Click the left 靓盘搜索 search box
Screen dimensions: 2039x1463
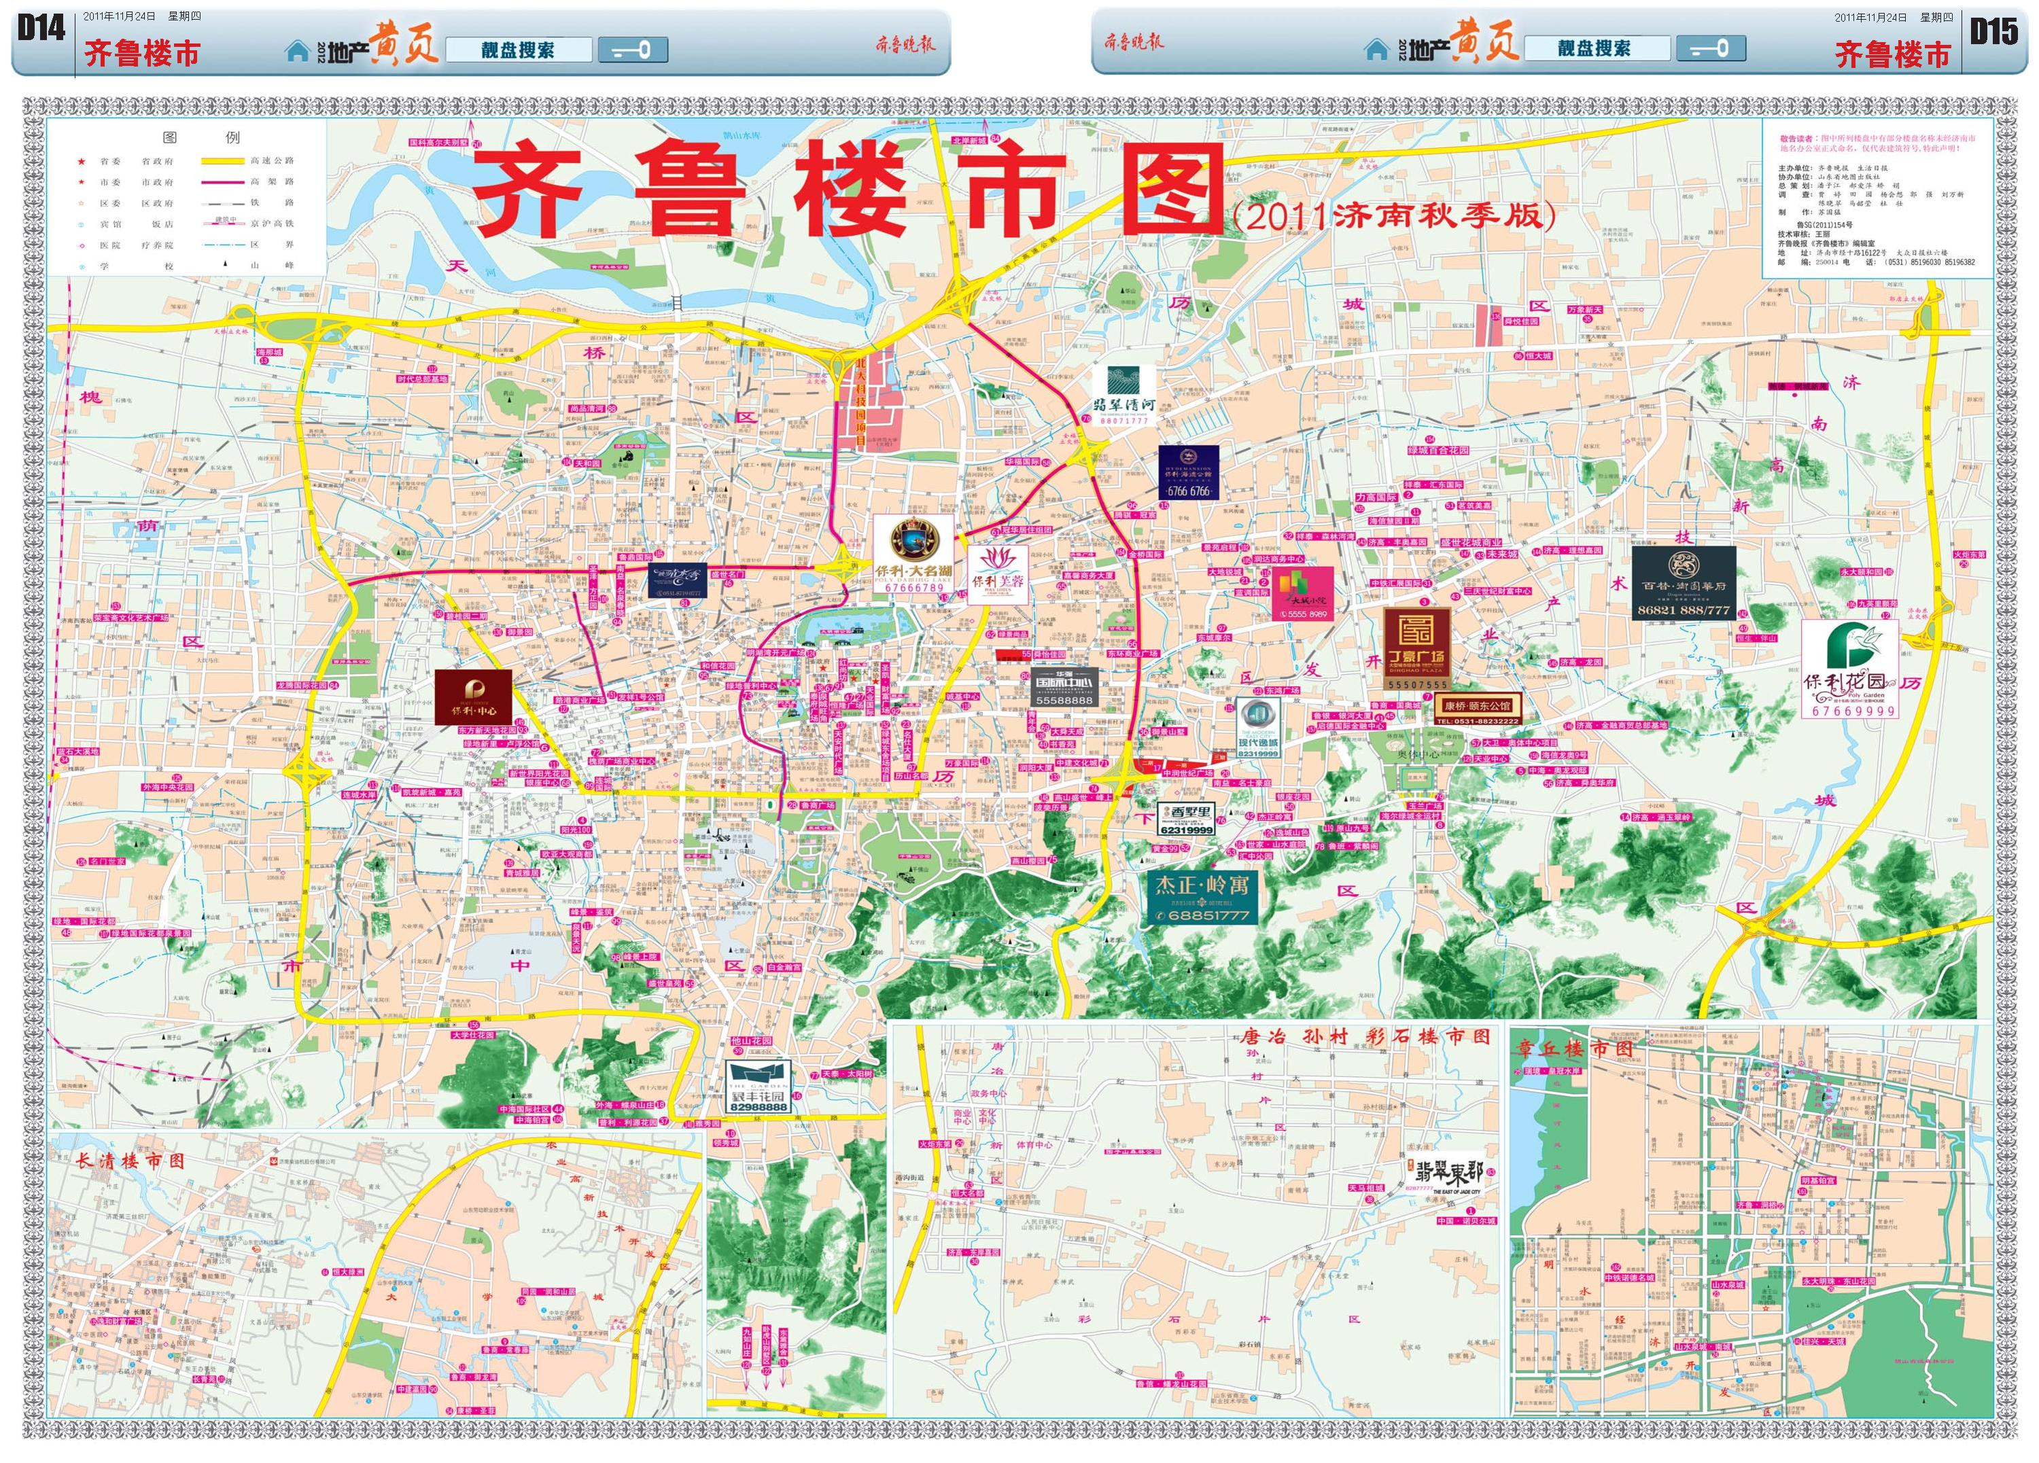pos(518,50)
